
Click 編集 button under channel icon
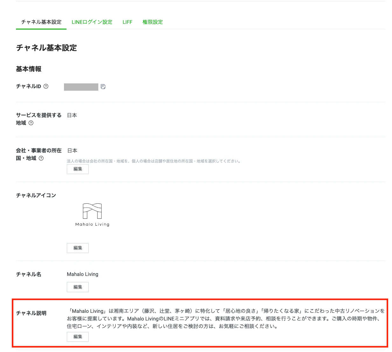coord(78,248)
